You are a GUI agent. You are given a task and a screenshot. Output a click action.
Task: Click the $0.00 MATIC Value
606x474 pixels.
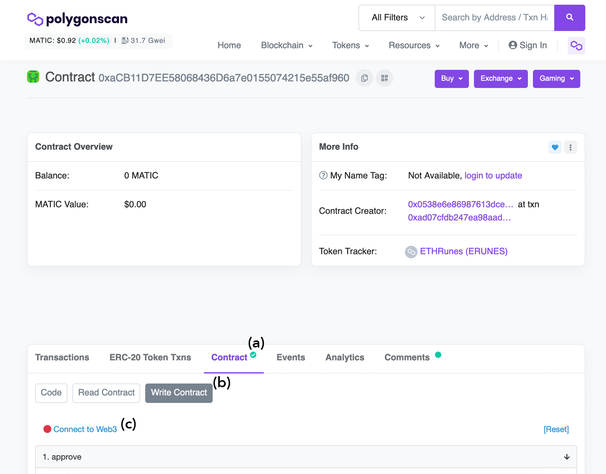(135, 204)
